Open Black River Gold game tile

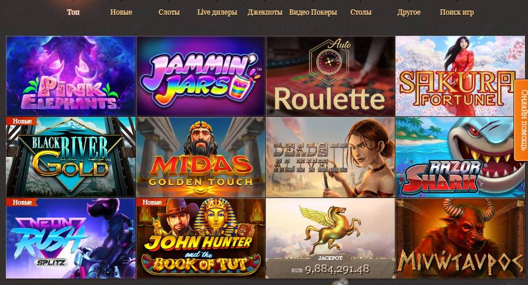point(71,157)
